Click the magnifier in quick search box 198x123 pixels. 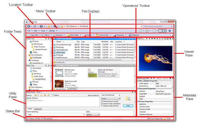point(172,26)
